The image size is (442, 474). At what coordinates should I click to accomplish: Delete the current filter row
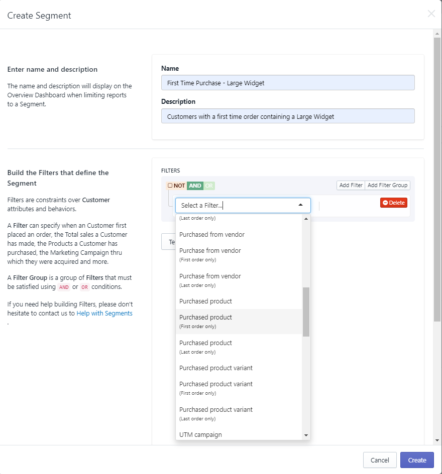(394, 203)
